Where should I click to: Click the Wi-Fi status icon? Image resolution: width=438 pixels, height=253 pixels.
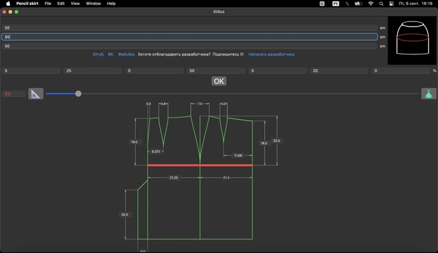click(x=370, y=3)
